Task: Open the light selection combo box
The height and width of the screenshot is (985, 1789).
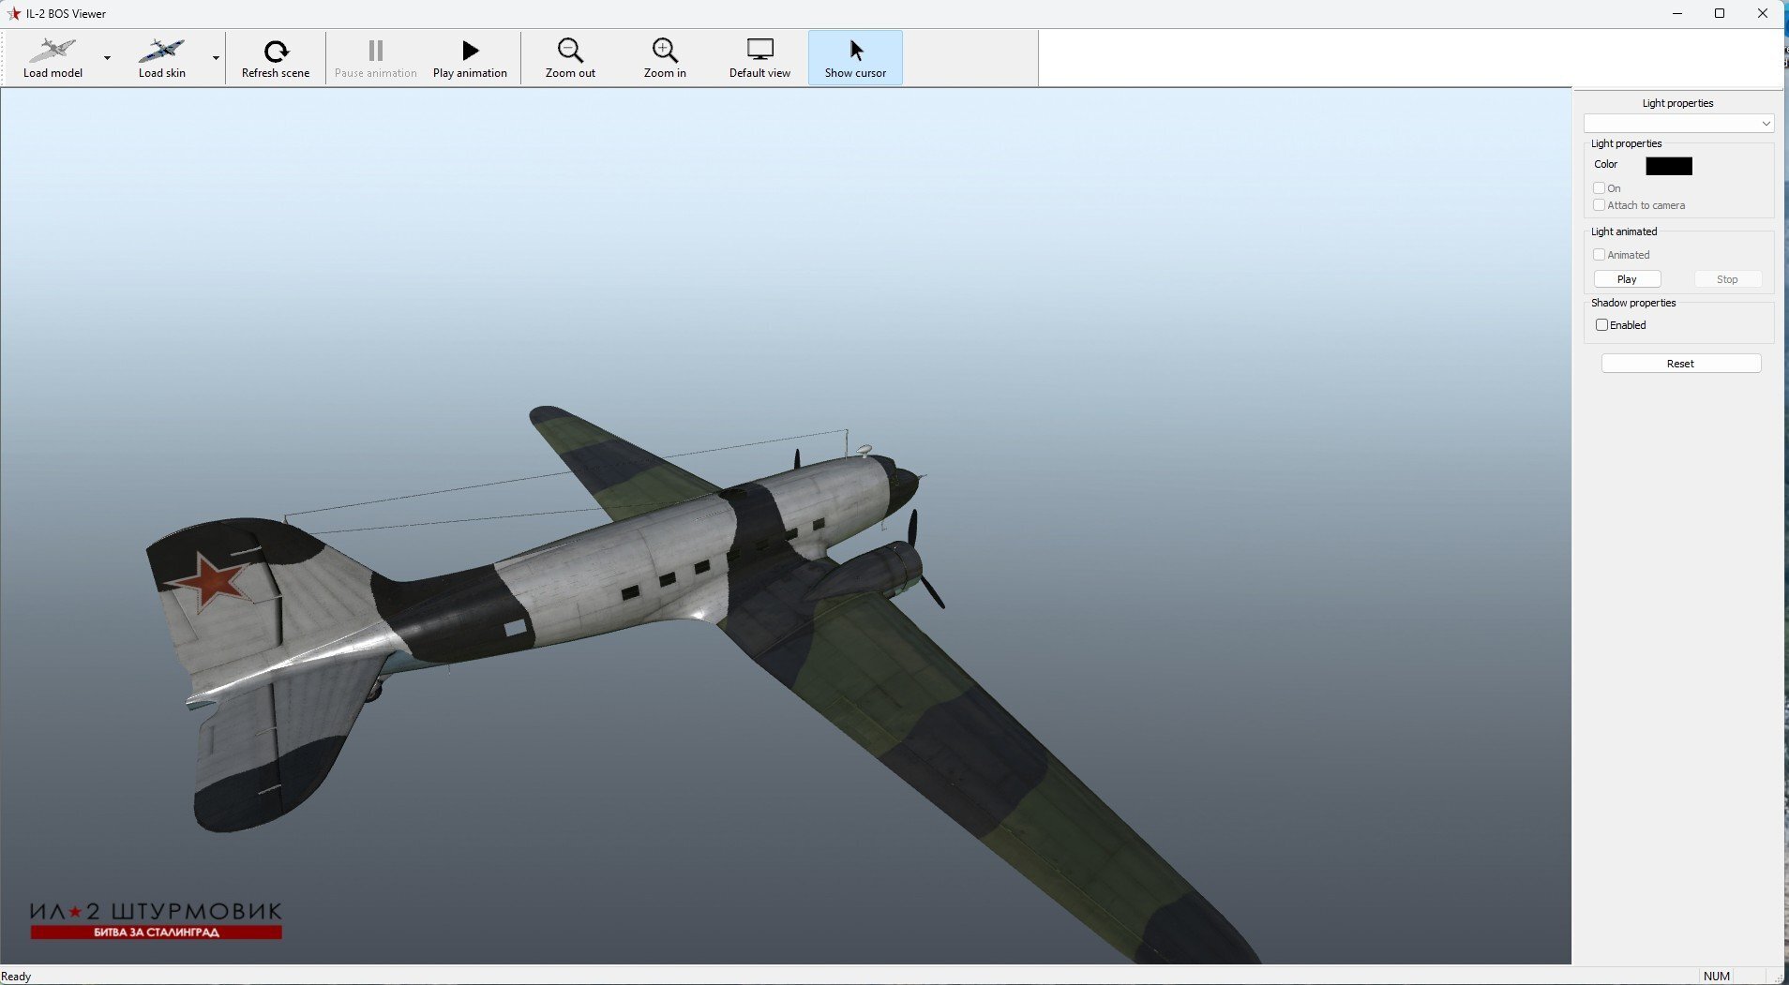Action: point(1678,124)
